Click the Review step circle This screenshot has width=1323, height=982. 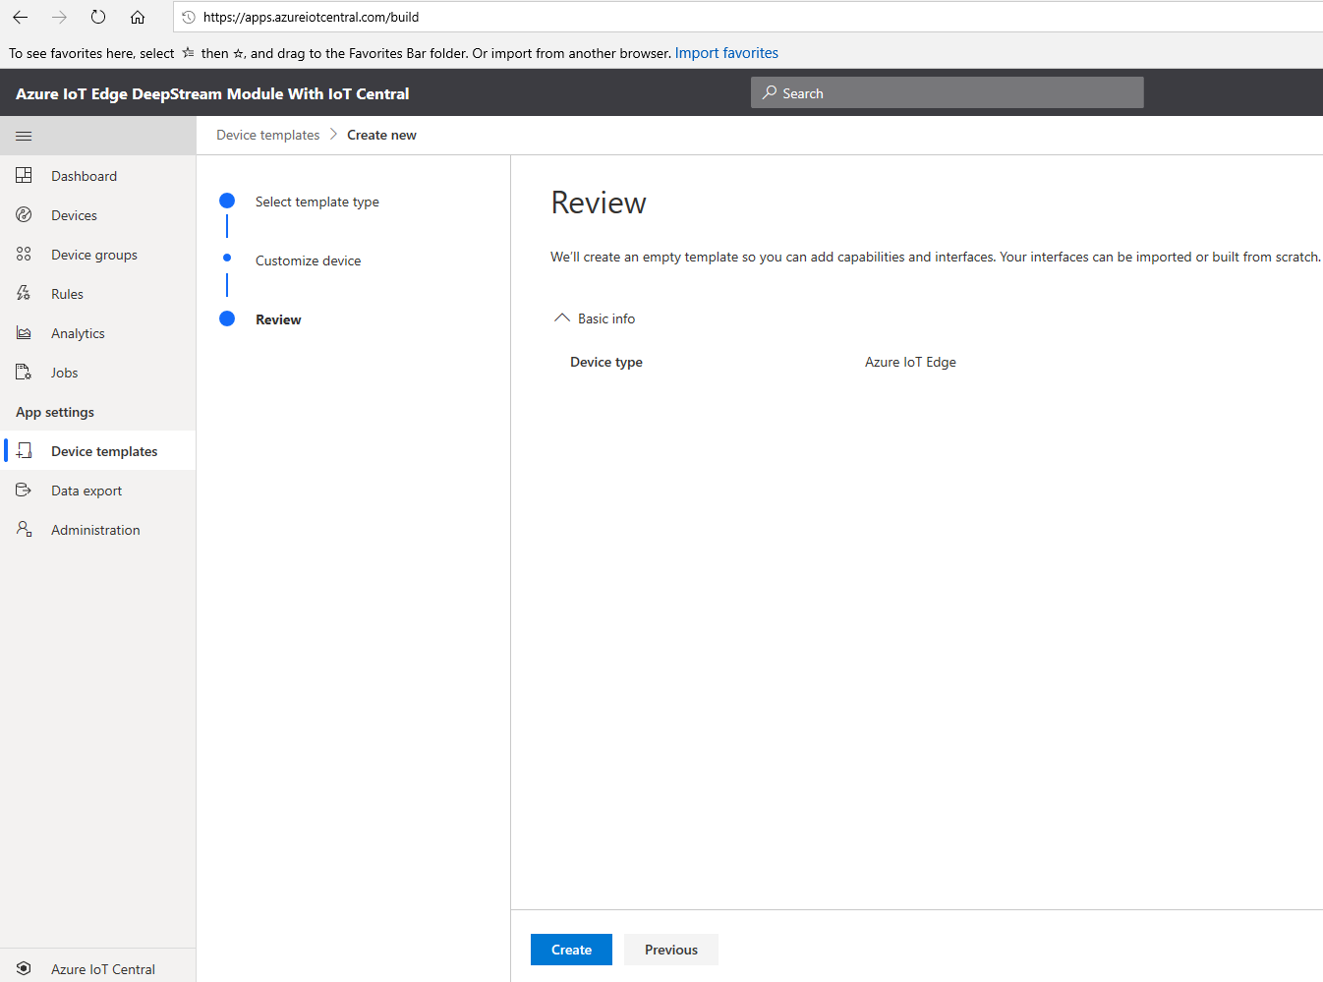tap(227, 318)
